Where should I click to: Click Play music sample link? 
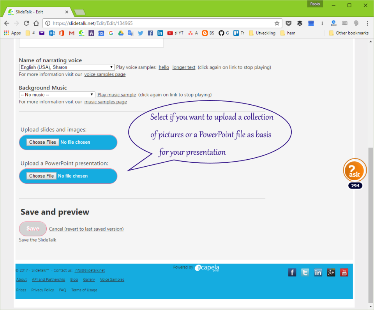[116, 95]
